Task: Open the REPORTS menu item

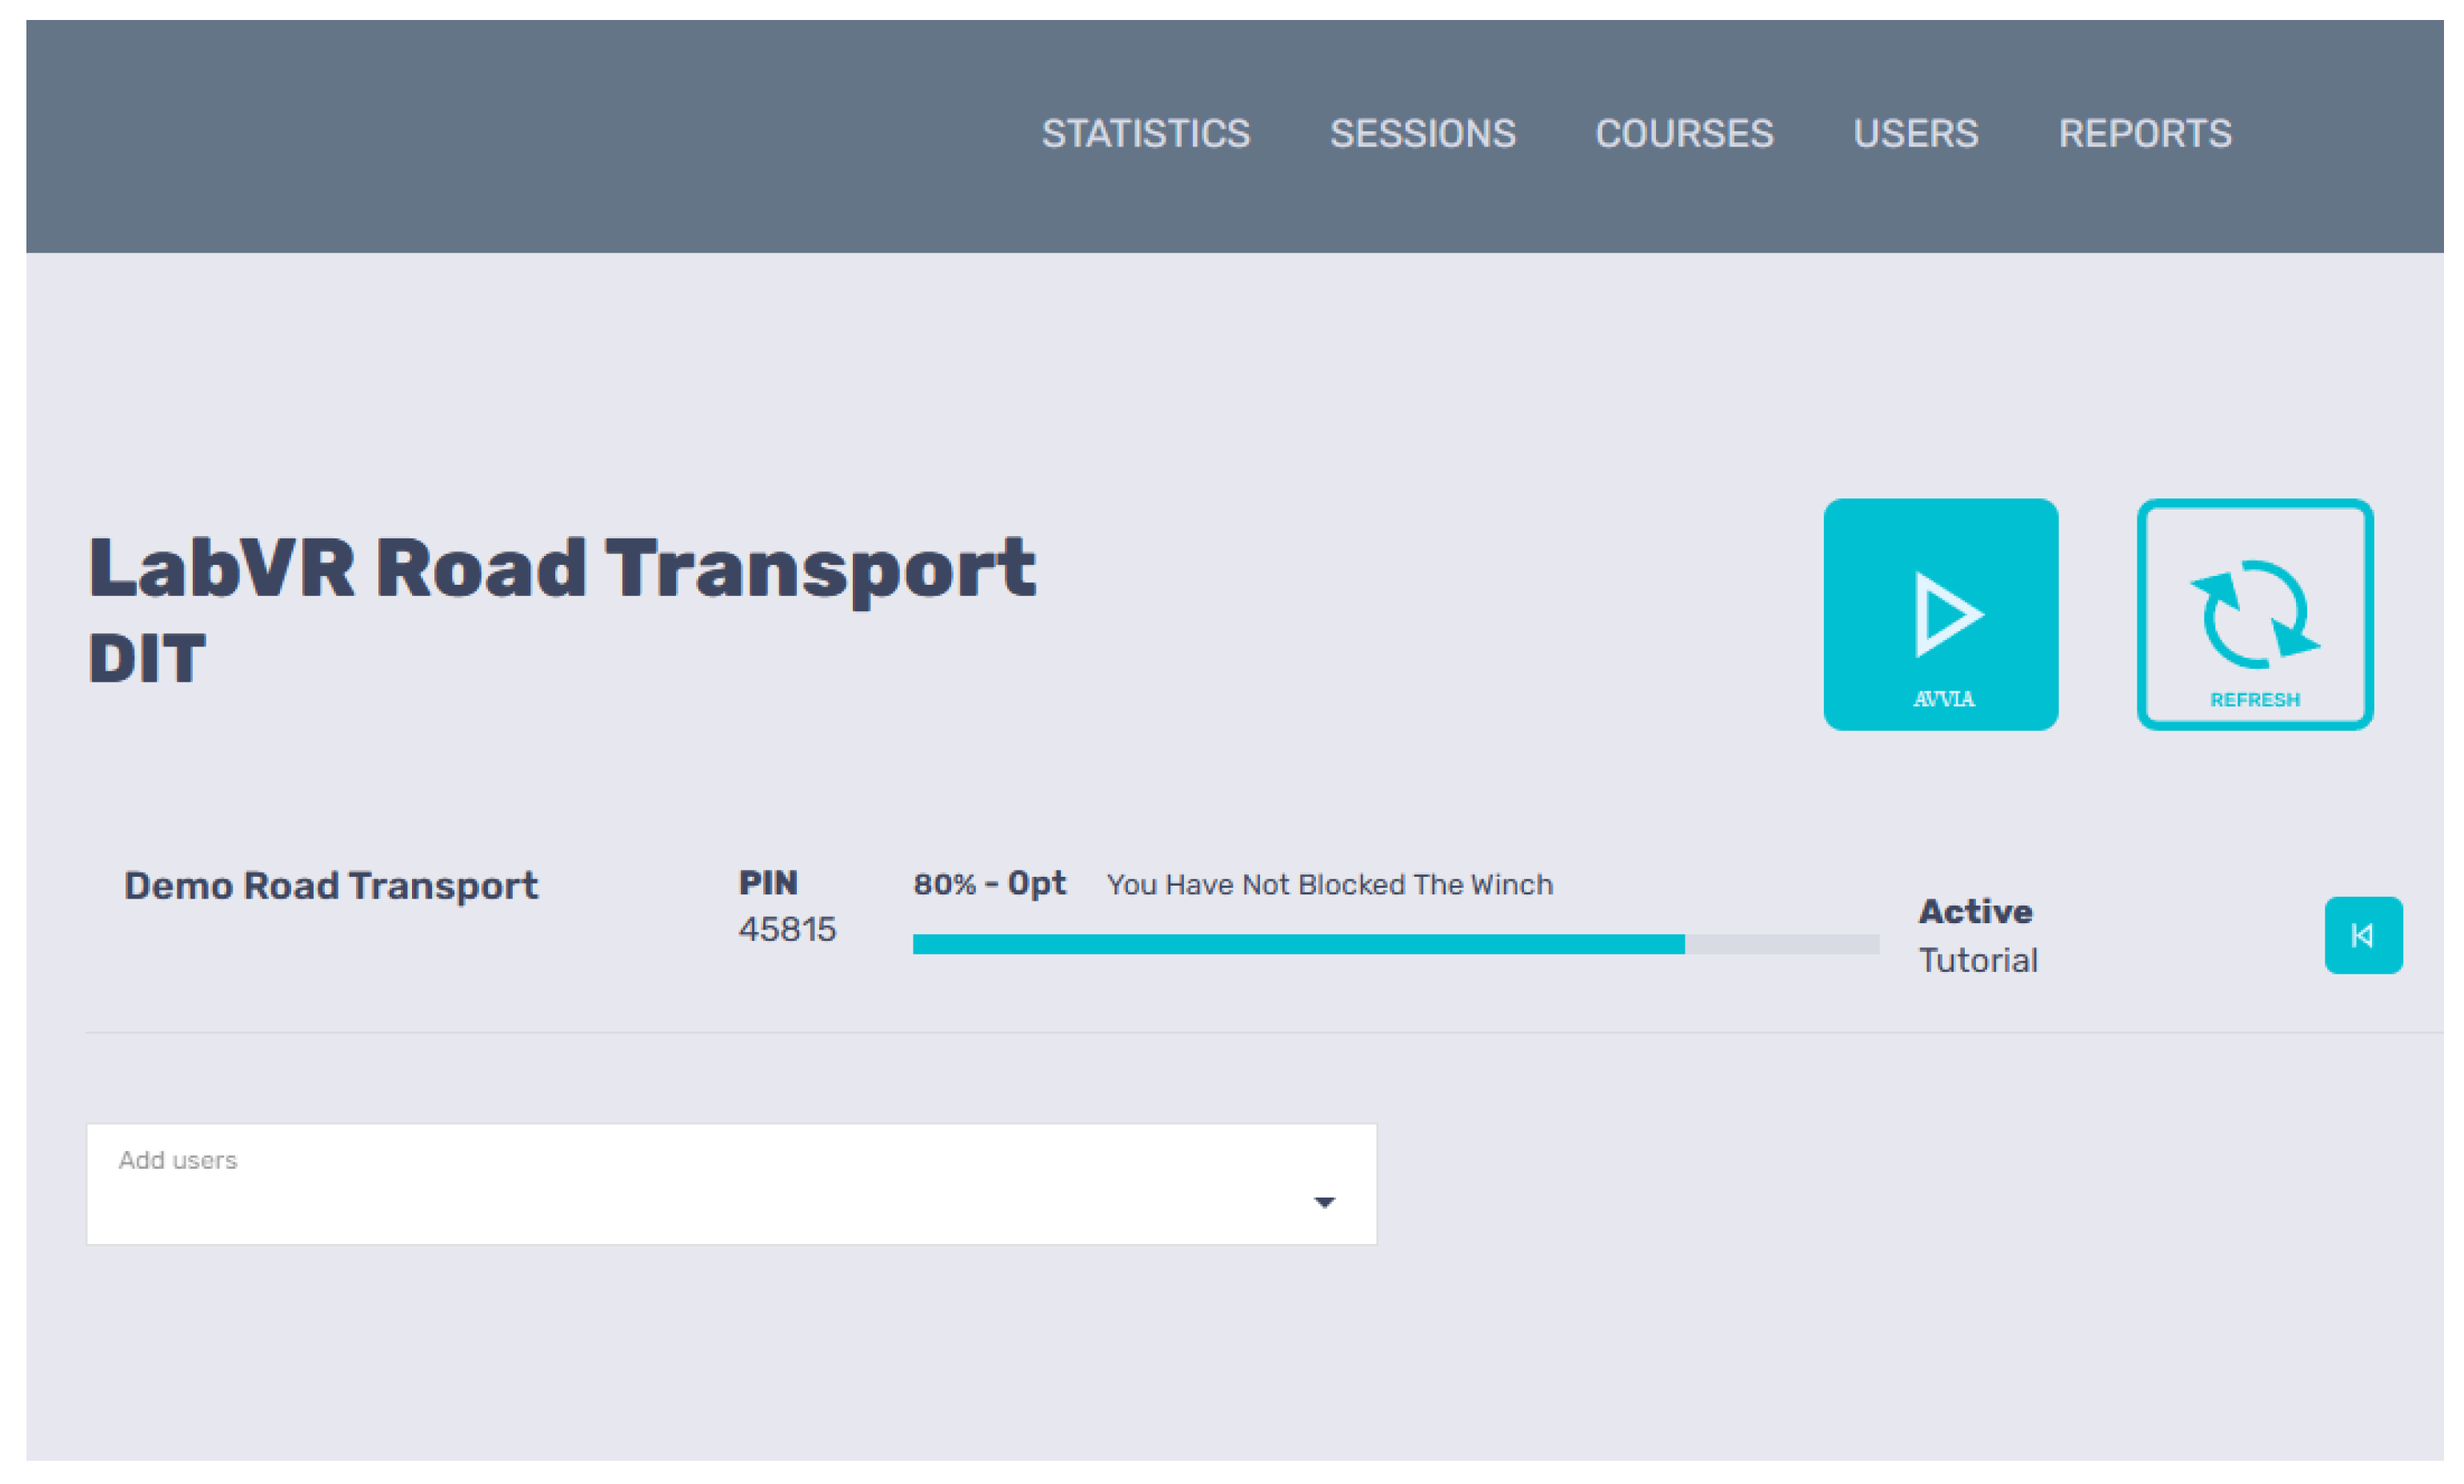Action: [x=2144, y=134]
